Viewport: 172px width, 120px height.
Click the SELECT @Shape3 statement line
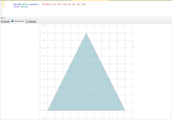click(x=21, y=7)
